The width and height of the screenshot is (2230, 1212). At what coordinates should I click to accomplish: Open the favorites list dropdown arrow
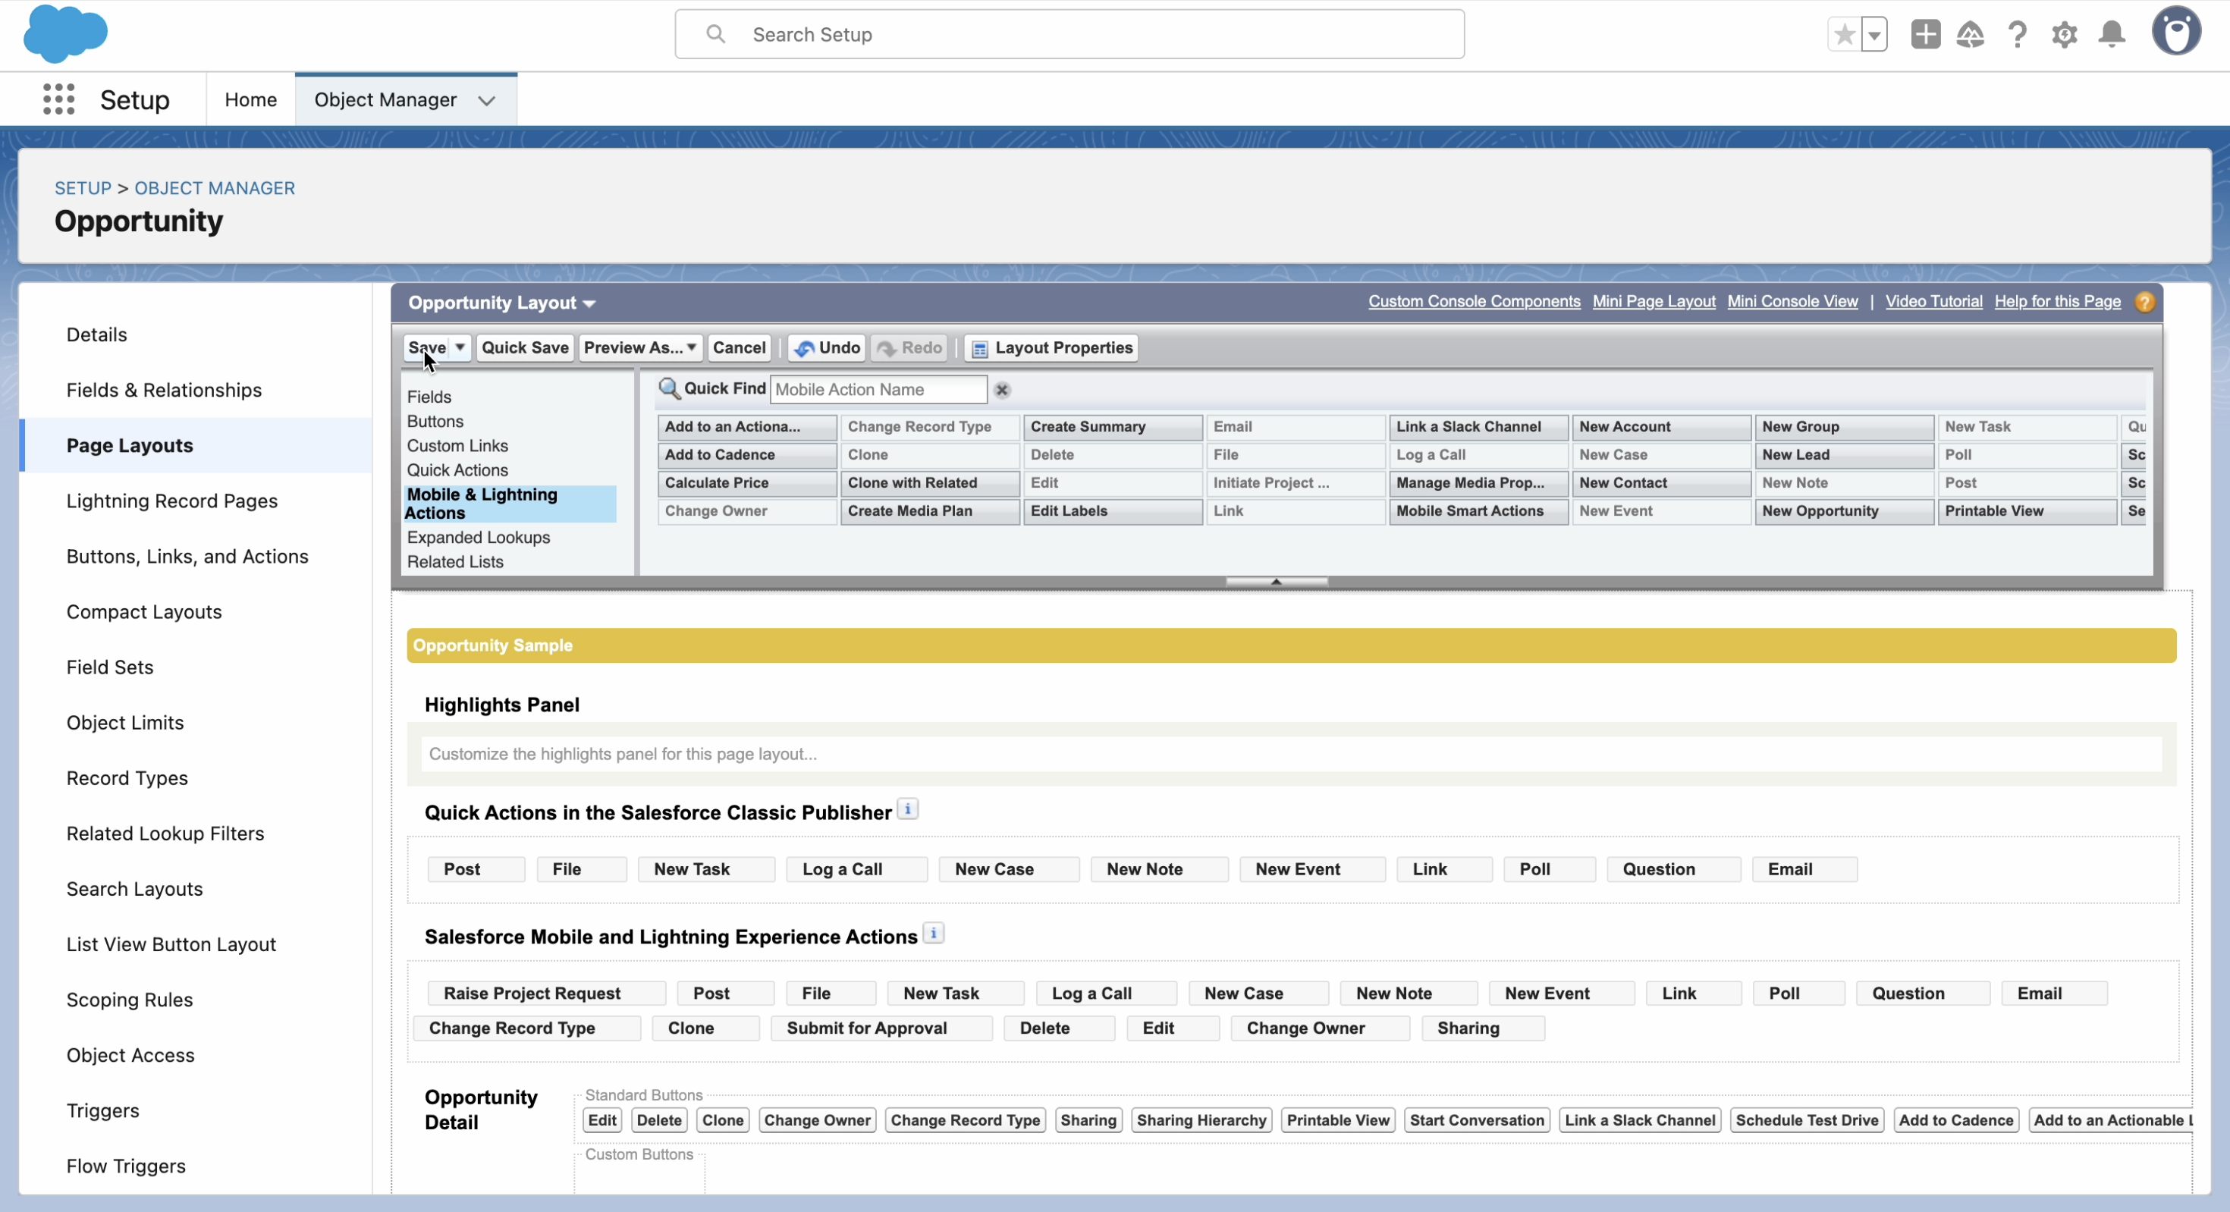point(1874,35)
